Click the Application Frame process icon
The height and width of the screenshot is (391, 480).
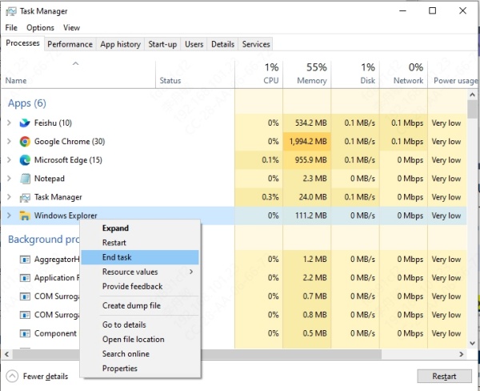click(25, 278)
